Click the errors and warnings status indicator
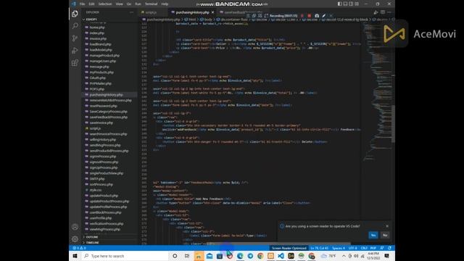Viewport: 464px width, 261px height. [79, 248]
